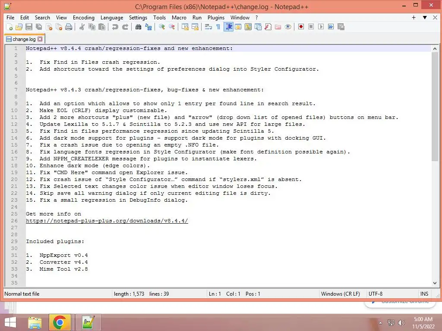Toggle Show All Characters pilcrow icon
442x331 pixels.
pos(218,27)
